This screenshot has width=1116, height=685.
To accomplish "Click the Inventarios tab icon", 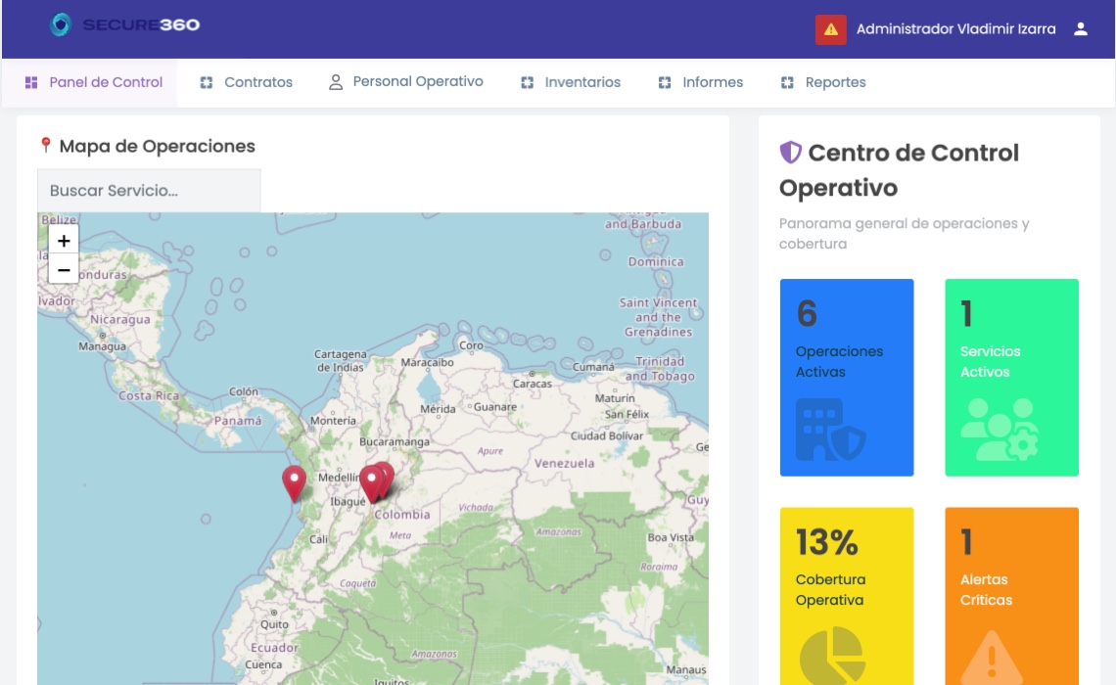I will pos(528,82).
